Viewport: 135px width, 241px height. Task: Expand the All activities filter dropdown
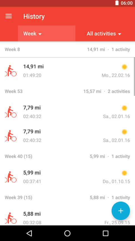[104, 33]
